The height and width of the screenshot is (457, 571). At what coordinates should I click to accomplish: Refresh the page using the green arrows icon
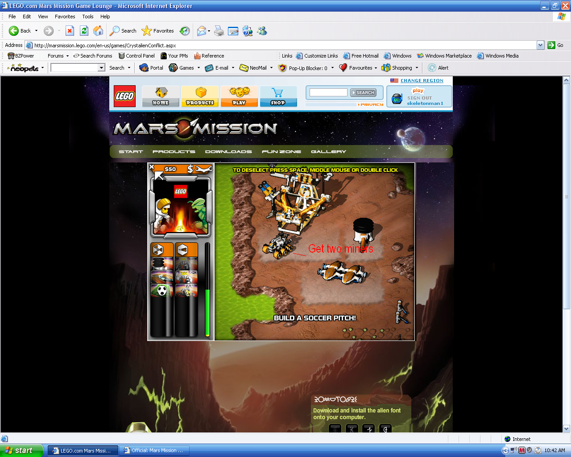click(84, 31)
